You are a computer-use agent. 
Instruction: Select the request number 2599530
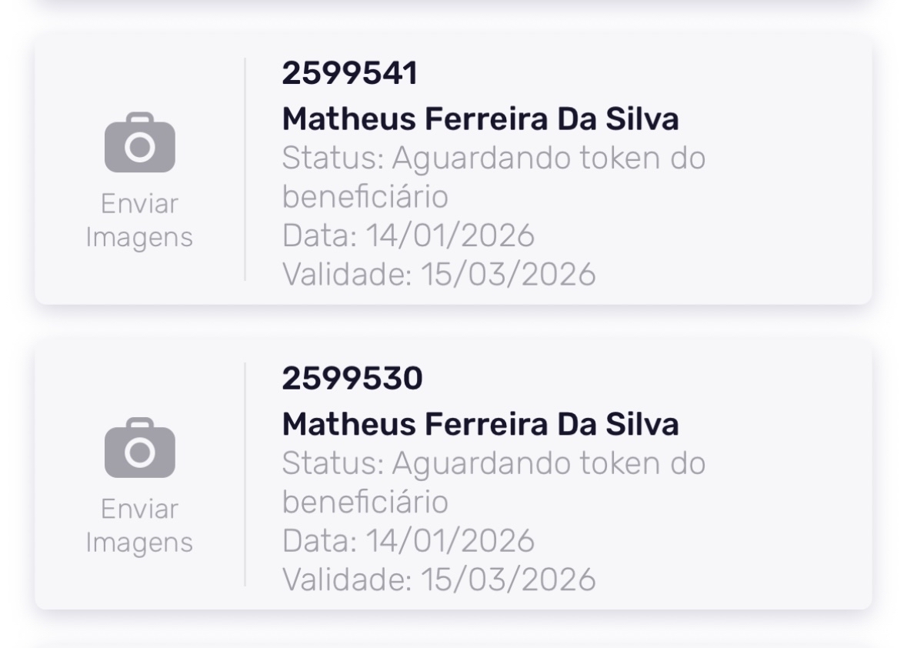tap(352, 379)
